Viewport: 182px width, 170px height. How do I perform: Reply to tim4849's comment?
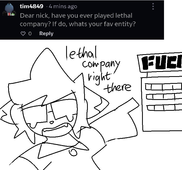tap(46, 34)
